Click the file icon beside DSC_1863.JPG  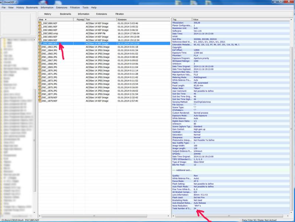(40, 47)
